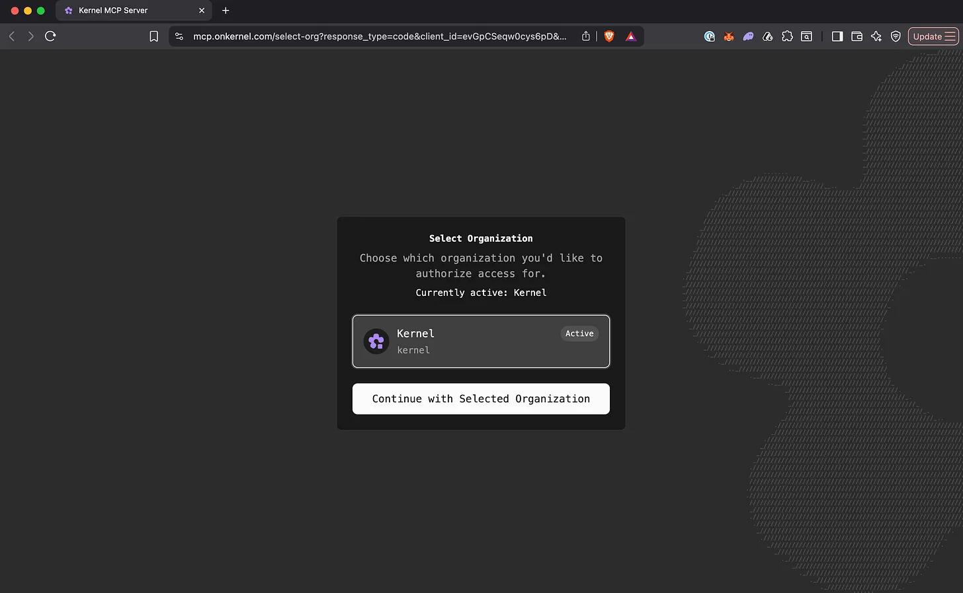Toggle the browser sidebar panel
Screen dimensions: 963x593
coord(837,36)
